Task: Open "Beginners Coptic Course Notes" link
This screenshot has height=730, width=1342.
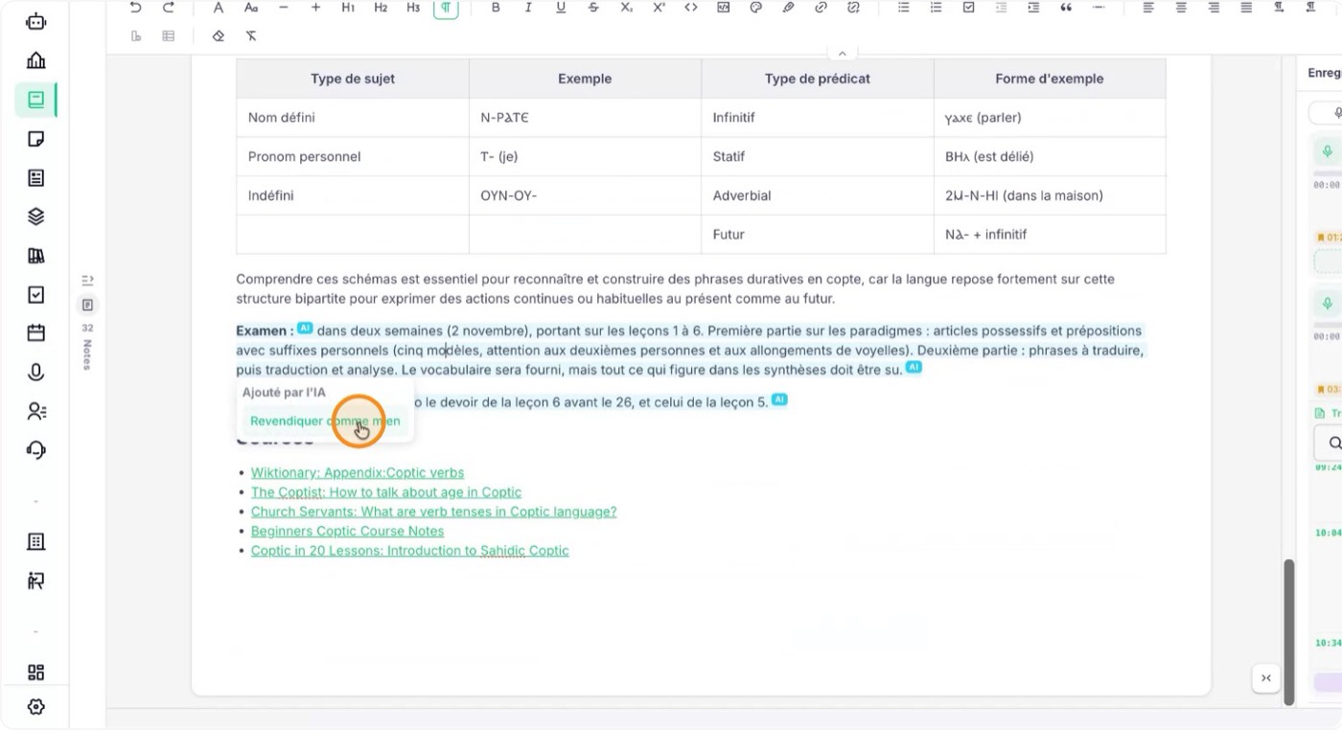Action: [x=347, y=531]
